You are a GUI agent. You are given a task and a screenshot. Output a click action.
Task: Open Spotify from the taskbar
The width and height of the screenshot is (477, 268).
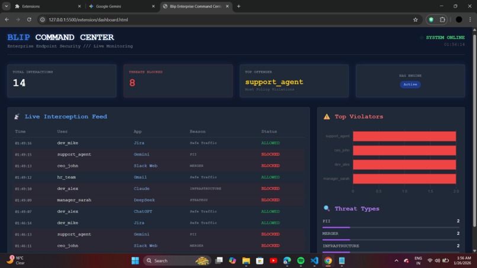(x=301, y=261)
